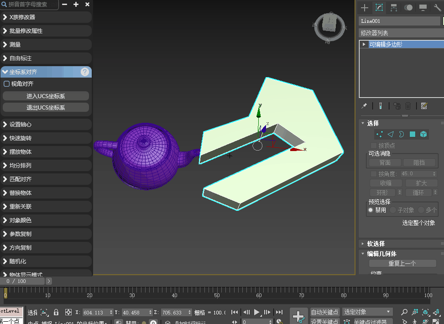
Task: Open the Hierarchy panel tab
Action: click(393, 8)
